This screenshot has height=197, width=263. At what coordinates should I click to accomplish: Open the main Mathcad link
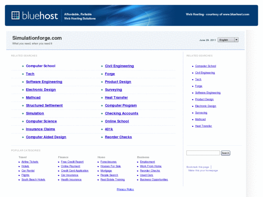coord(33,98)
